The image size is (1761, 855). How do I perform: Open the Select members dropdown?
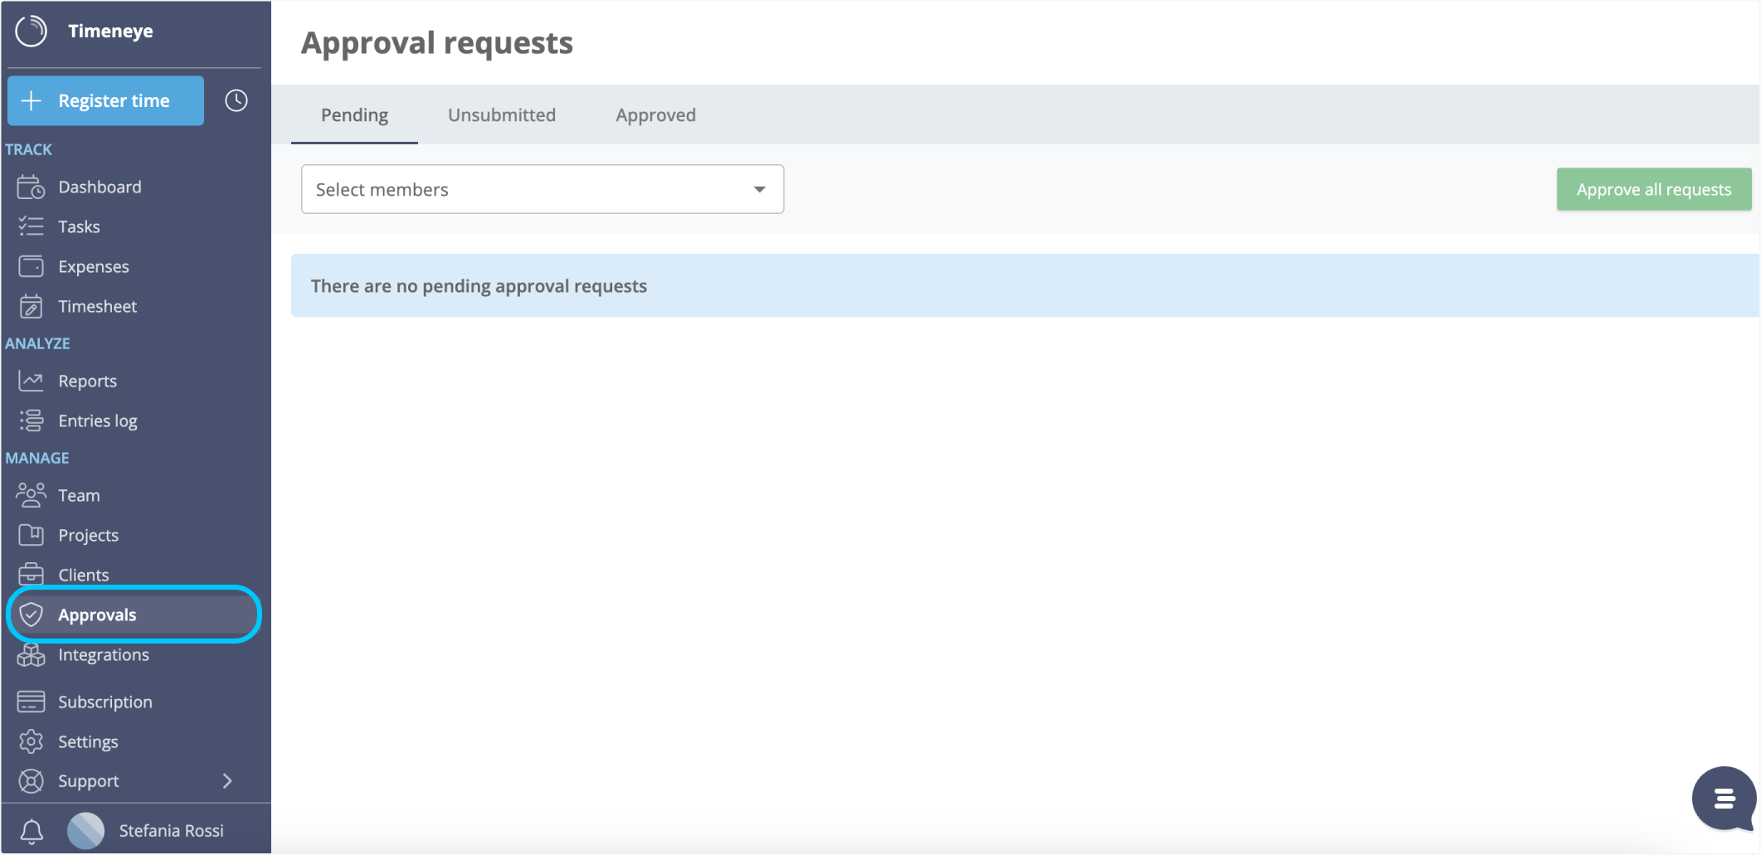coord(542,189)
